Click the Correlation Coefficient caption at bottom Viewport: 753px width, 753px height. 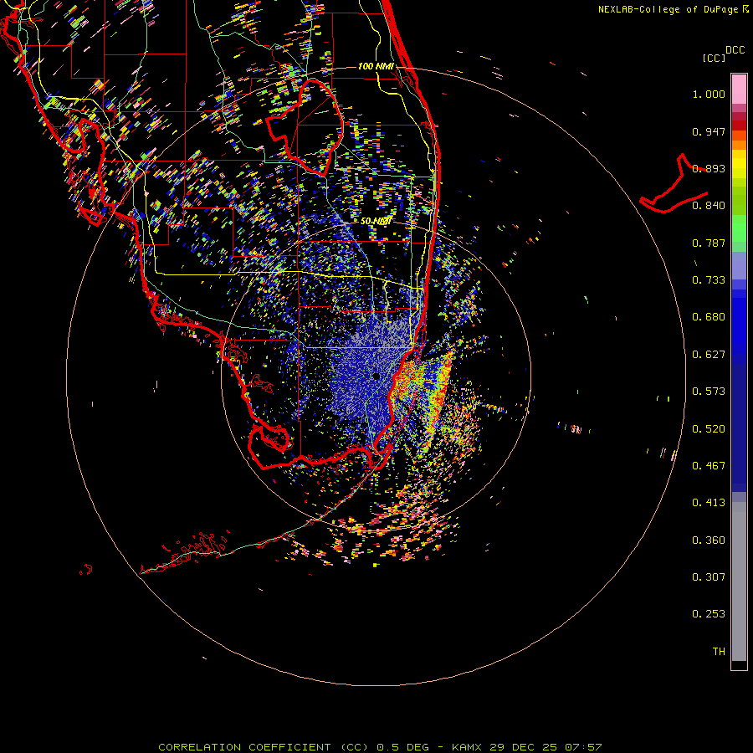(x=380, y=747)
